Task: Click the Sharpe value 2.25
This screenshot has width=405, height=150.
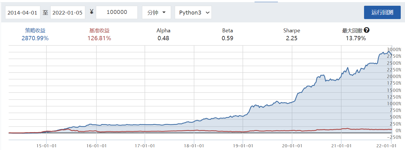Action: coord(292,38)
